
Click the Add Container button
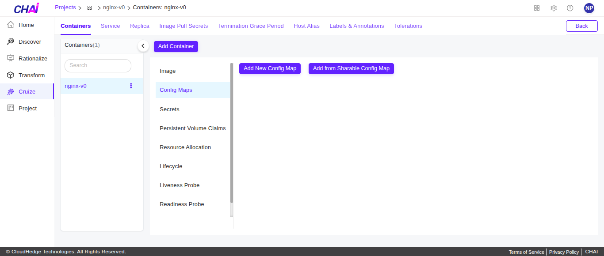click(176, 46)
